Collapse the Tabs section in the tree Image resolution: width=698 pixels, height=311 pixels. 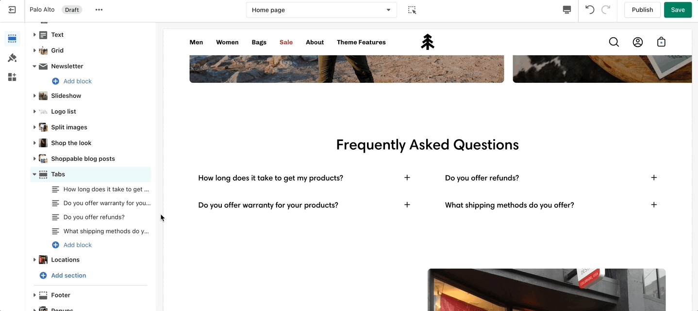pos(34,174)
